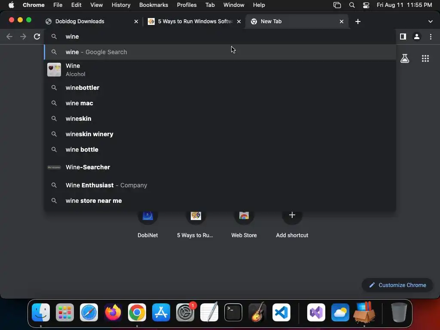
Task: Open Launchpad from the Dock
Action: [65, 312]
